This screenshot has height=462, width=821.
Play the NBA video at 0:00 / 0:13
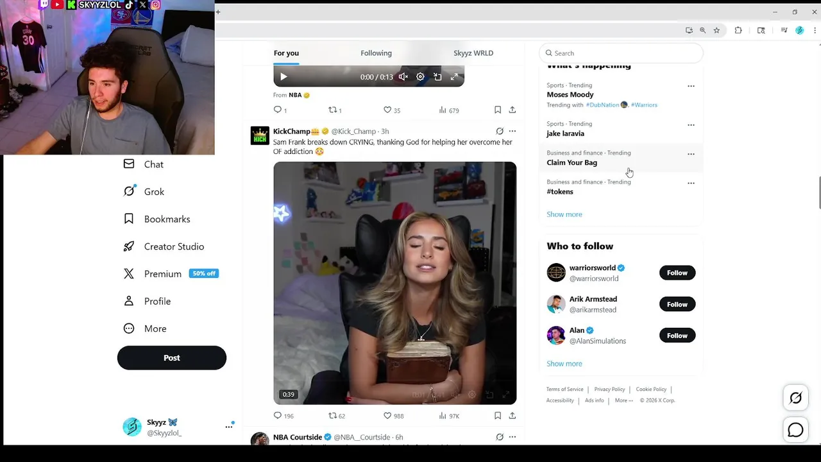284,77
